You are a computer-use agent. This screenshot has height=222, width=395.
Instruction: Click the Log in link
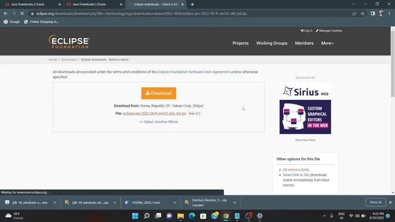306,31
